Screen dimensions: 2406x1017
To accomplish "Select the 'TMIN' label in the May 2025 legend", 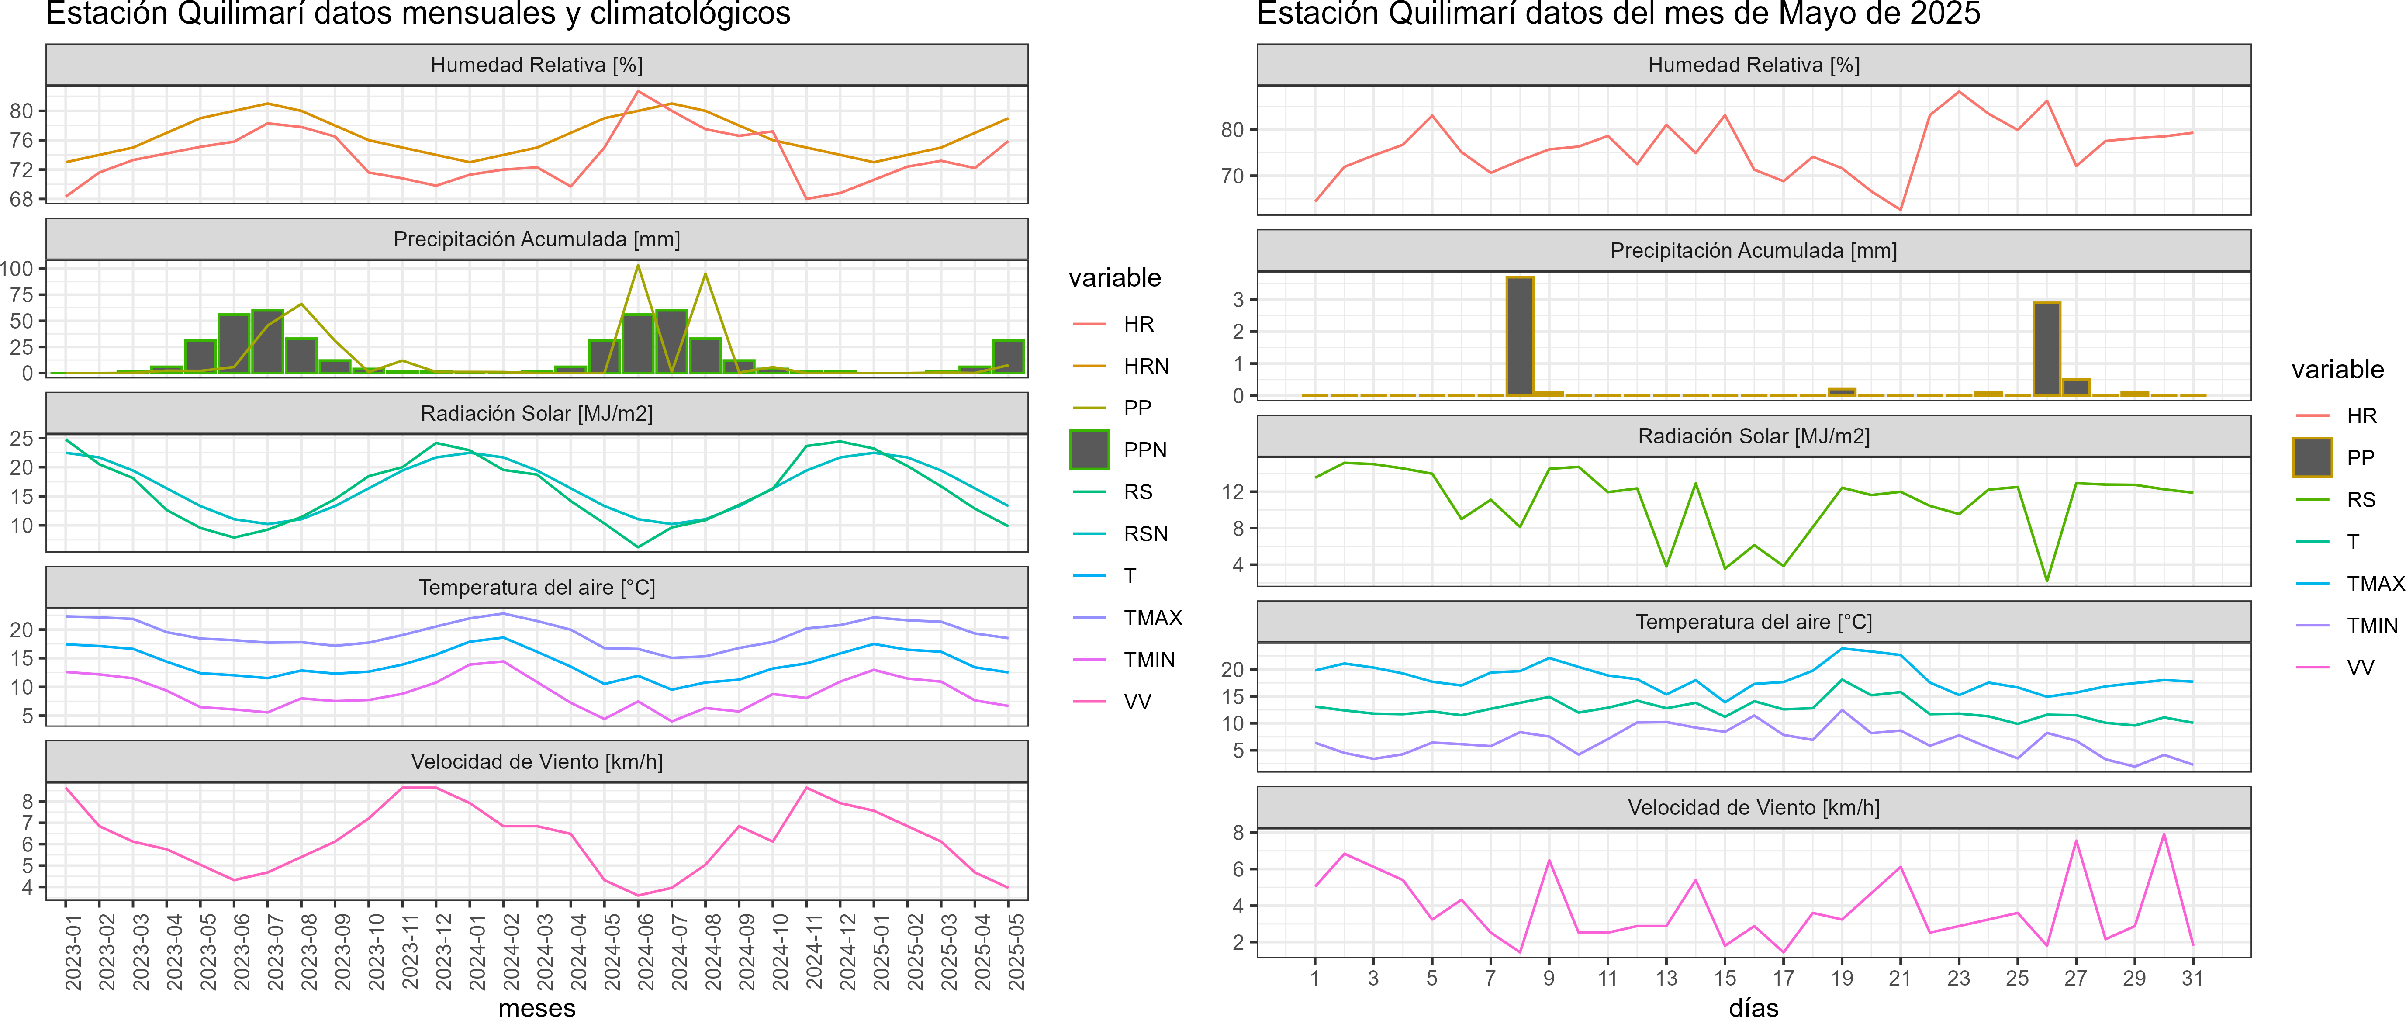I will pos(2371,626).
